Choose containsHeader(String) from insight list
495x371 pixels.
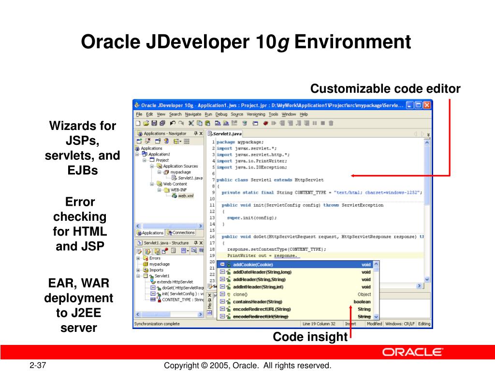coord(295,301)
